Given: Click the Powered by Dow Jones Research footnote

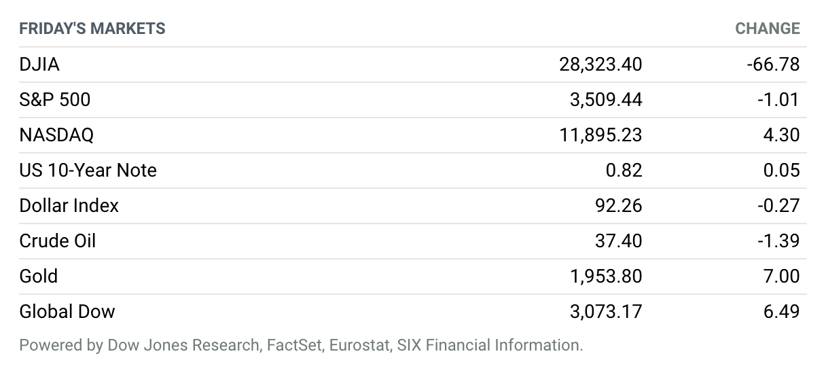Looking at the screenshot, I should coord(301,345).
